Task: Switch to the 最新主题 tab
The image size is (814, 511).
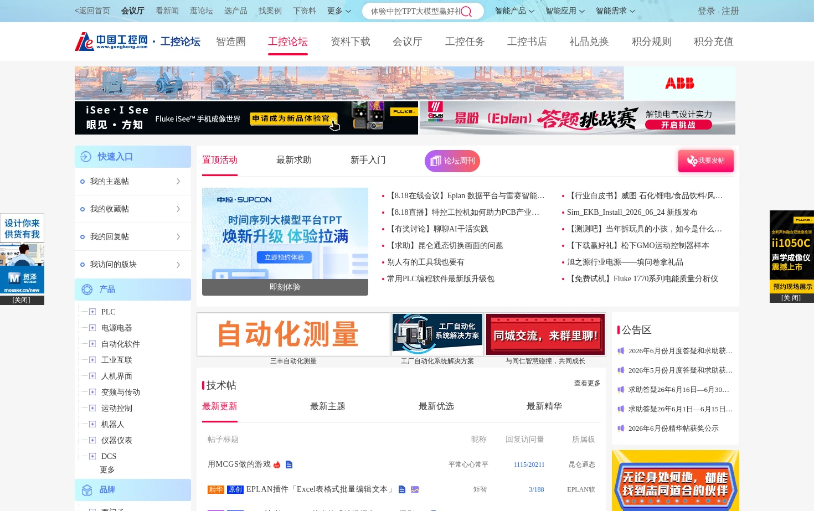Action: [x=328, y=406]
